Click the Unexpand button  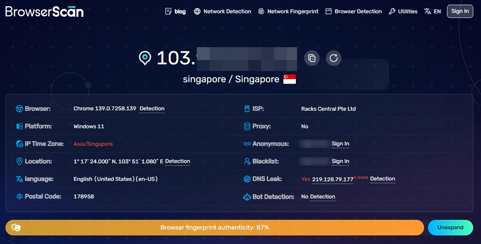click(x=450, y=228)
